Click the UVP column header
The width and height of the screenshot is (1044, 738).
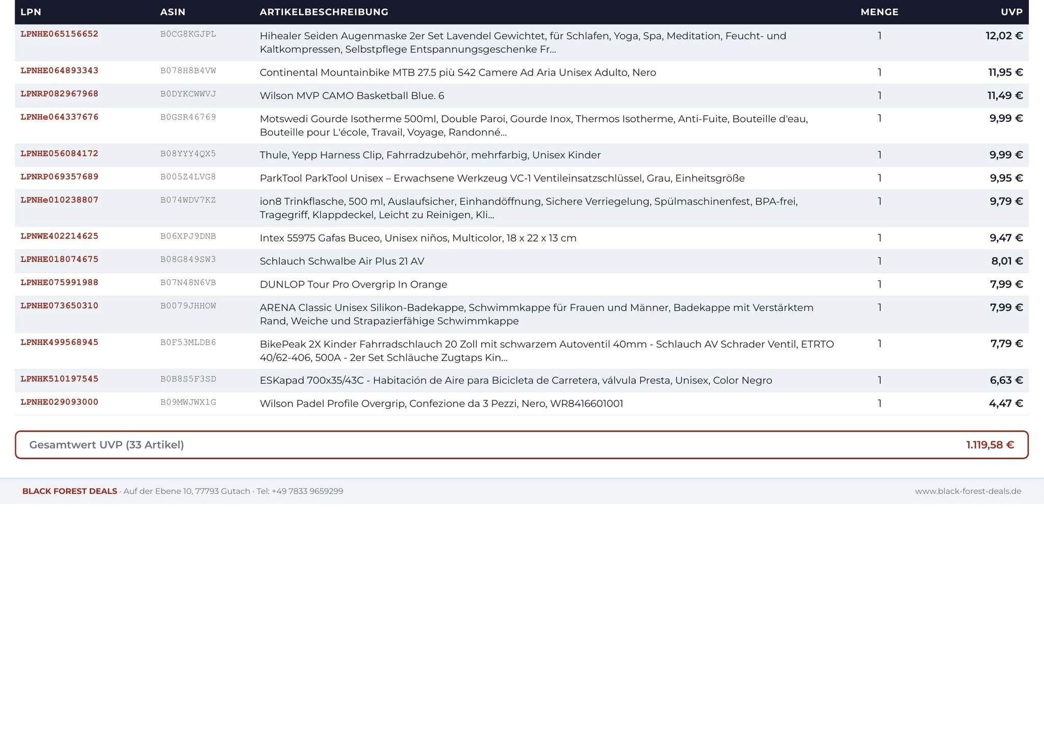[1012, 12]
